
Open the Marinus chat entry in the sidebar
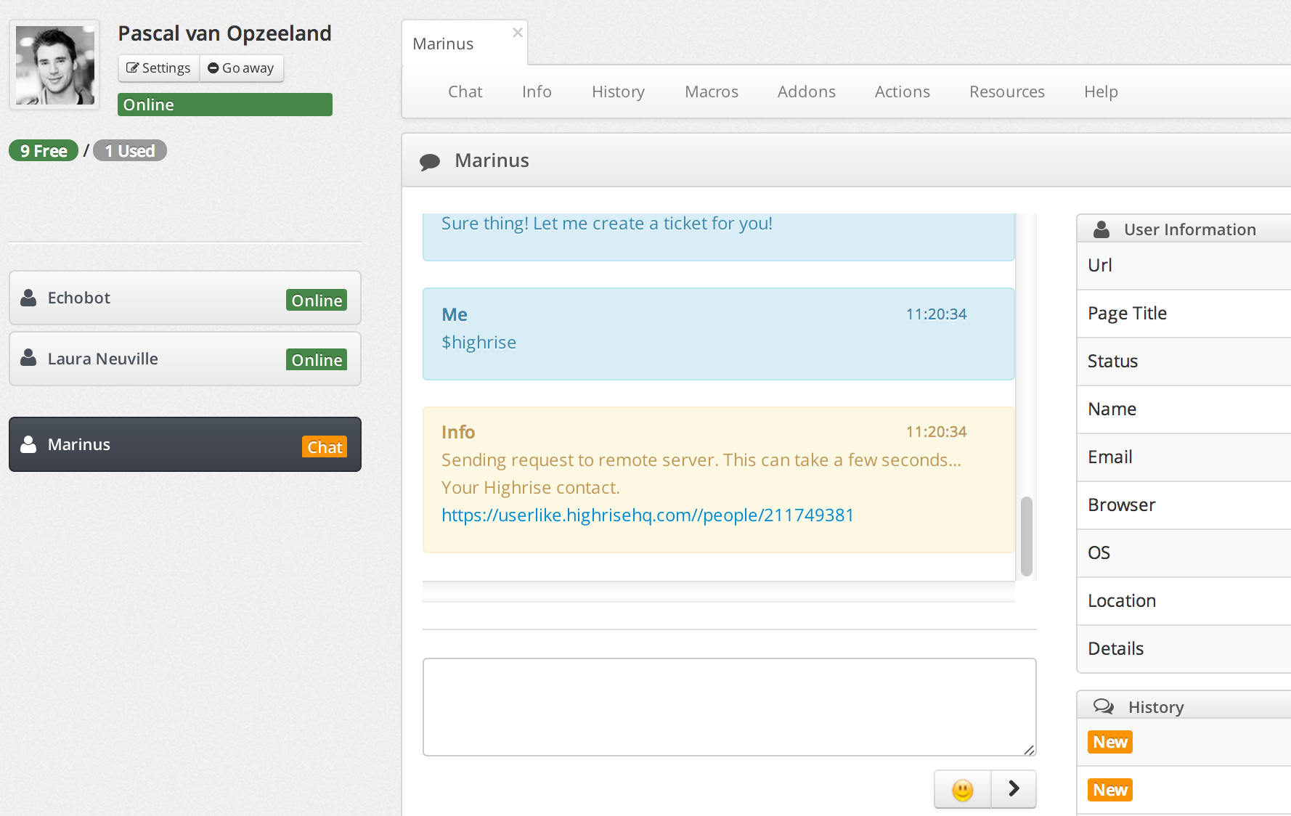tap(185, 444)
